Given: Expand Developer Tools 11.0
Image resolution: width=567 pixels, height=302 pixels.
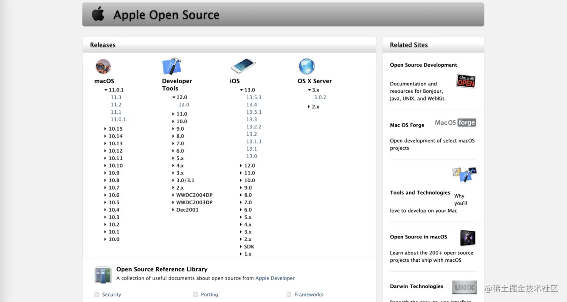Looking at the screenshot, I should pyautogui.click(x=173, y=114).
